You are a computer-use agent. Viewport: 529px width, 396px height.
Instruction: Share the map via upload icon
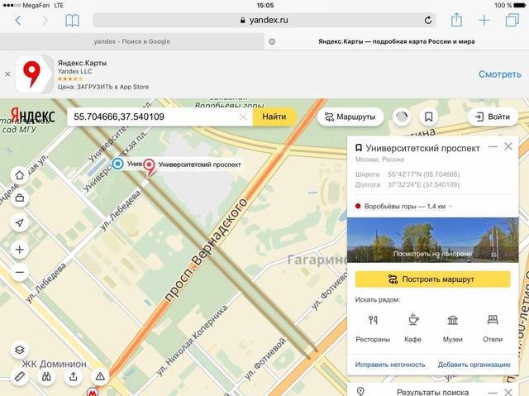pos(74,376)
